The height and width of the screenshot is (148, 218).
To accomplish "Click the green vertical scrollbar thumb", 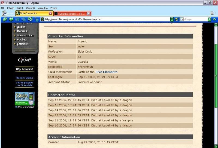I will click(x=216, y=76).
